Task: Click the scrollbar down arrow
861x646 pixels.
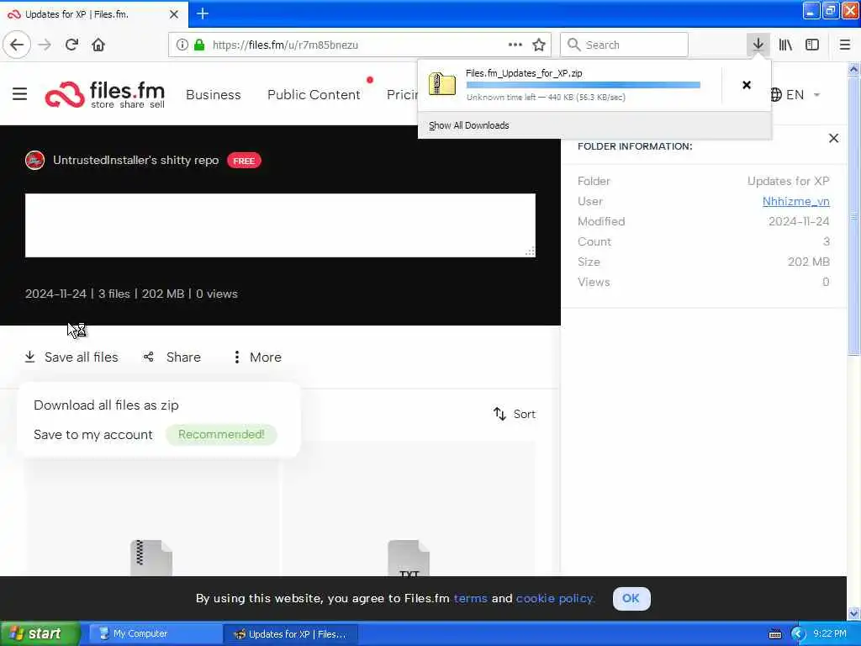Action: [853, 613]
